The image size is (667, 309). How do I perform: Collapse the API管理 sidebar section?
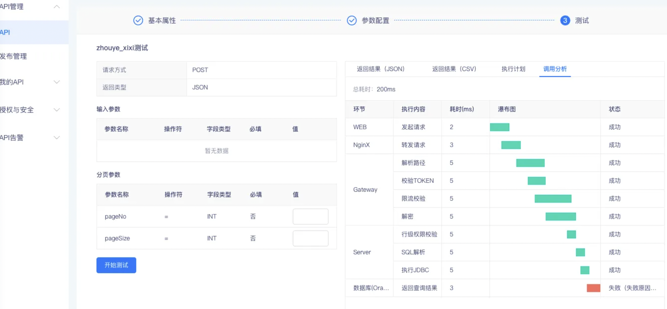57,7
